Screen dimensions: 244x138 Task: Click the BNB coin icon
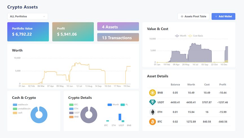[x=152, y=93]
